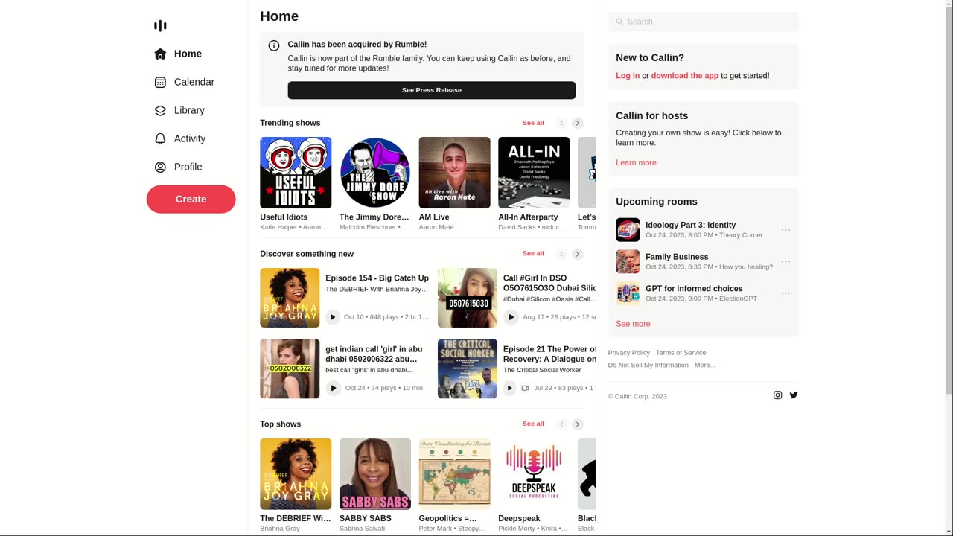Play Episode 21 The Power of Recovery
This screenshot has height=536, width=953.
coord(510,388)
